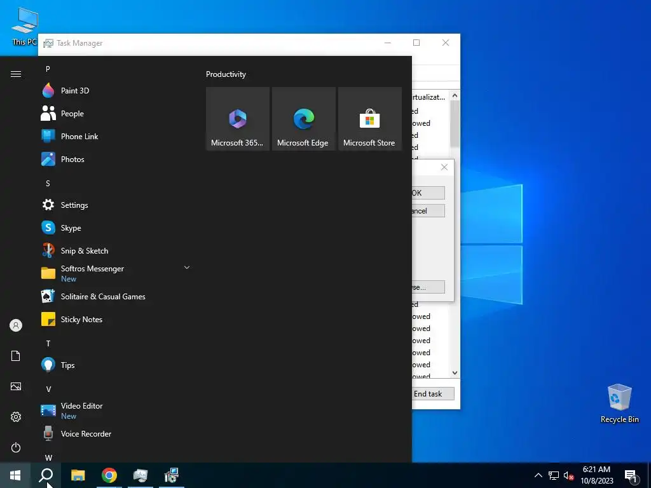
Task: Open the Microsoft Edge tile
Action: coord(303,119)
